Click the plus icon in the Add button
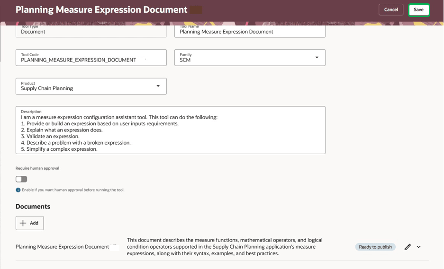 (x=23, y=223)
